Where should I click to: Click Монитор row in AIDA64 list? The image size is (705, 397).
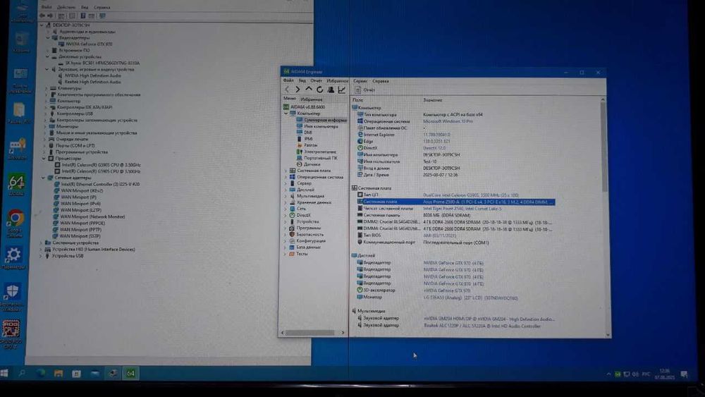(x=454, y=297)
